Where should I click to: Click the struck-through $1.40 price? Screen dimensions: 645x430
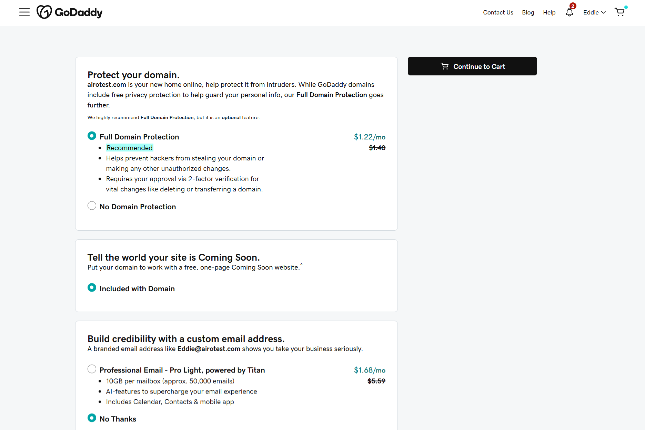(377, 148)
